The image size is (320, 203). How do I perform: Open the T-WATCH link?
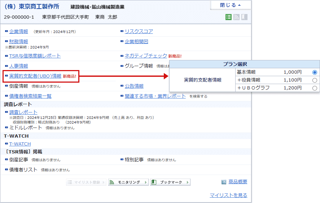click(20, 144)
